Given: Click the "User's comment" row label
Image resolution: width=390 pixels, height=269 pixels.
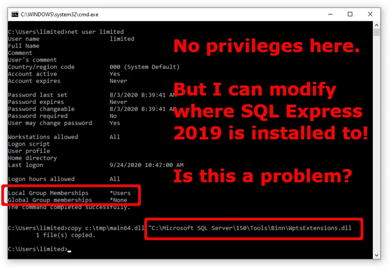Looking at the screenshot, I should pyautogui.click(x=32, y=60).
